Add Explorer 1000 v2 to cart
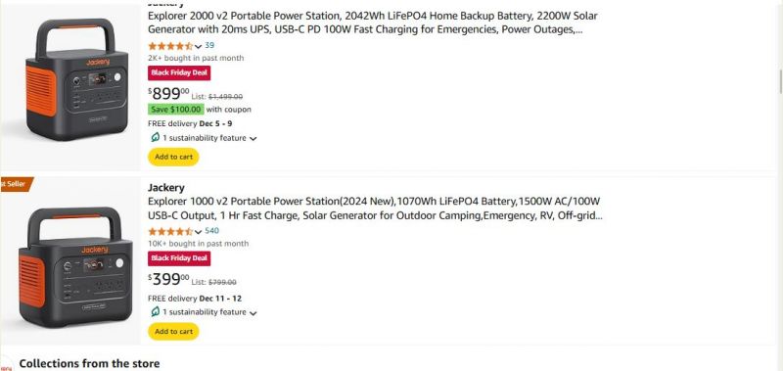The width and height of the screenshot is (783, 371). tap(173, 331)
